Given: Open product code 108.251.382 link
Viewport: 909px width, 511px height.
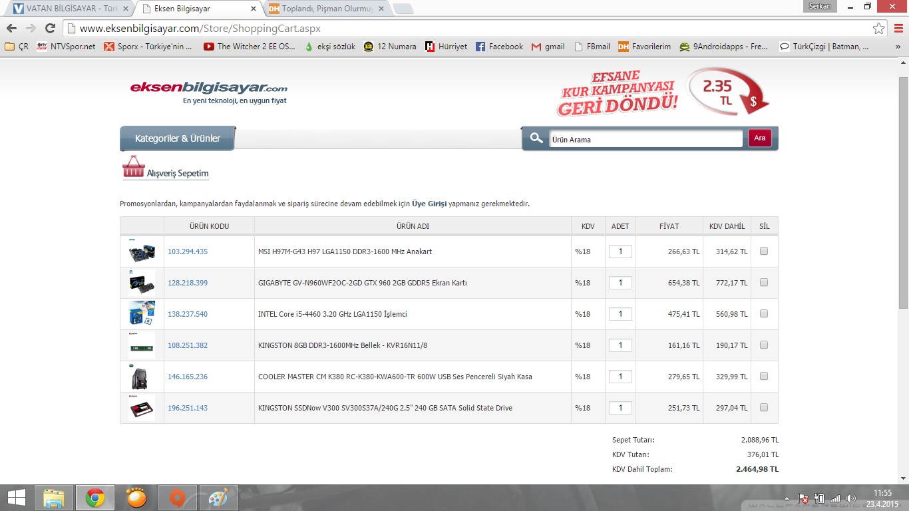Looking at the screenshot, I should [x=188, y=345].
